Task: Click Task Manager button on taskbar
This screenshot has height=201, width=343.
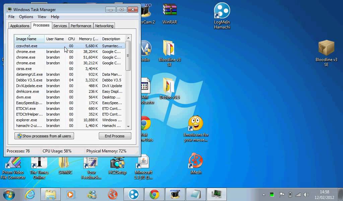Action: pyautogui.click(x=217, y=194)
